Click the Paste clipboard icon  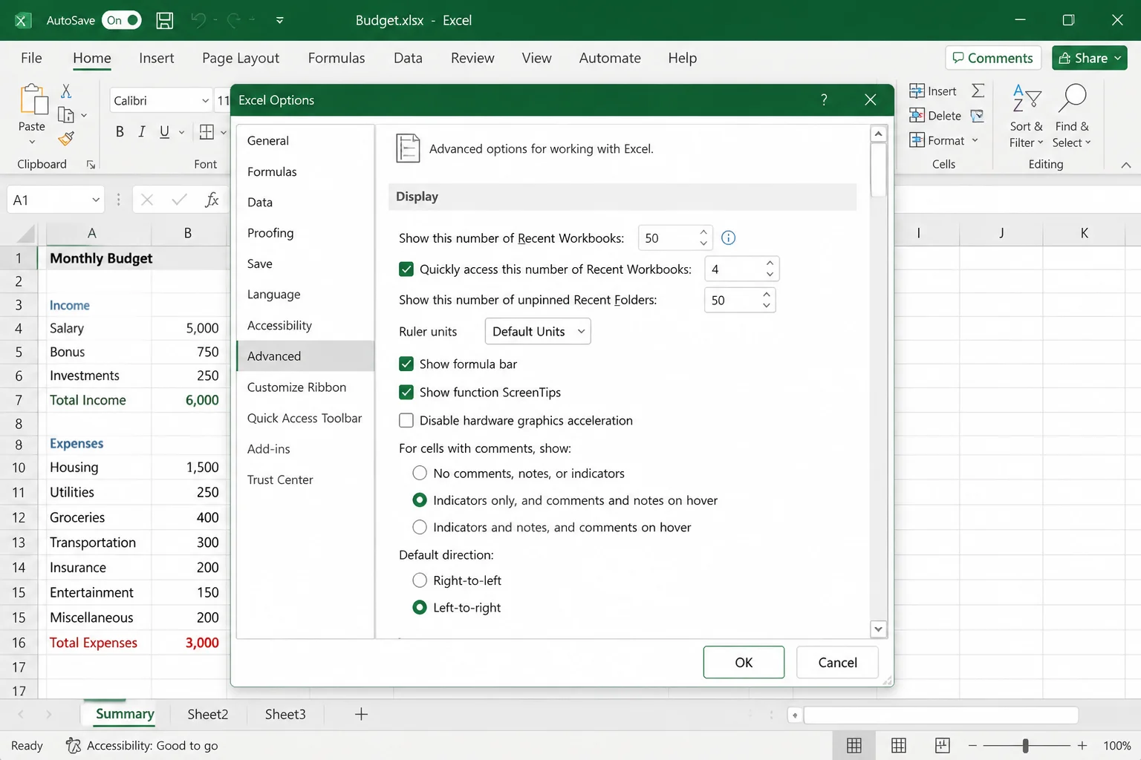click(x=33, y=100)
